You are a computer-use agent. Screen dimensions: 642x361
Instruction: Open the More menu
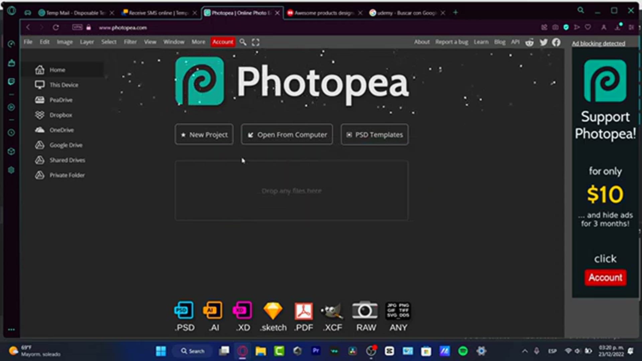[198, 42]
